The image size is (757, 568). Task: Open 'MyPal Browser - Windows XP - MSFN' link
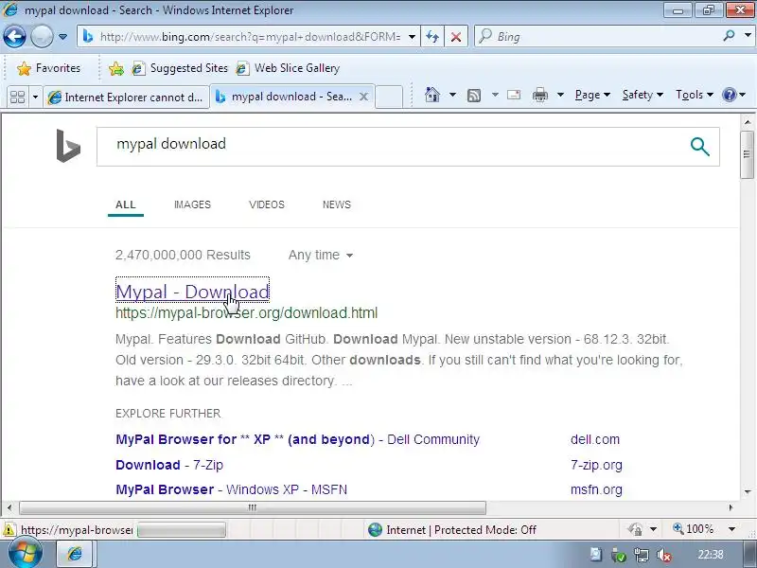231,489
